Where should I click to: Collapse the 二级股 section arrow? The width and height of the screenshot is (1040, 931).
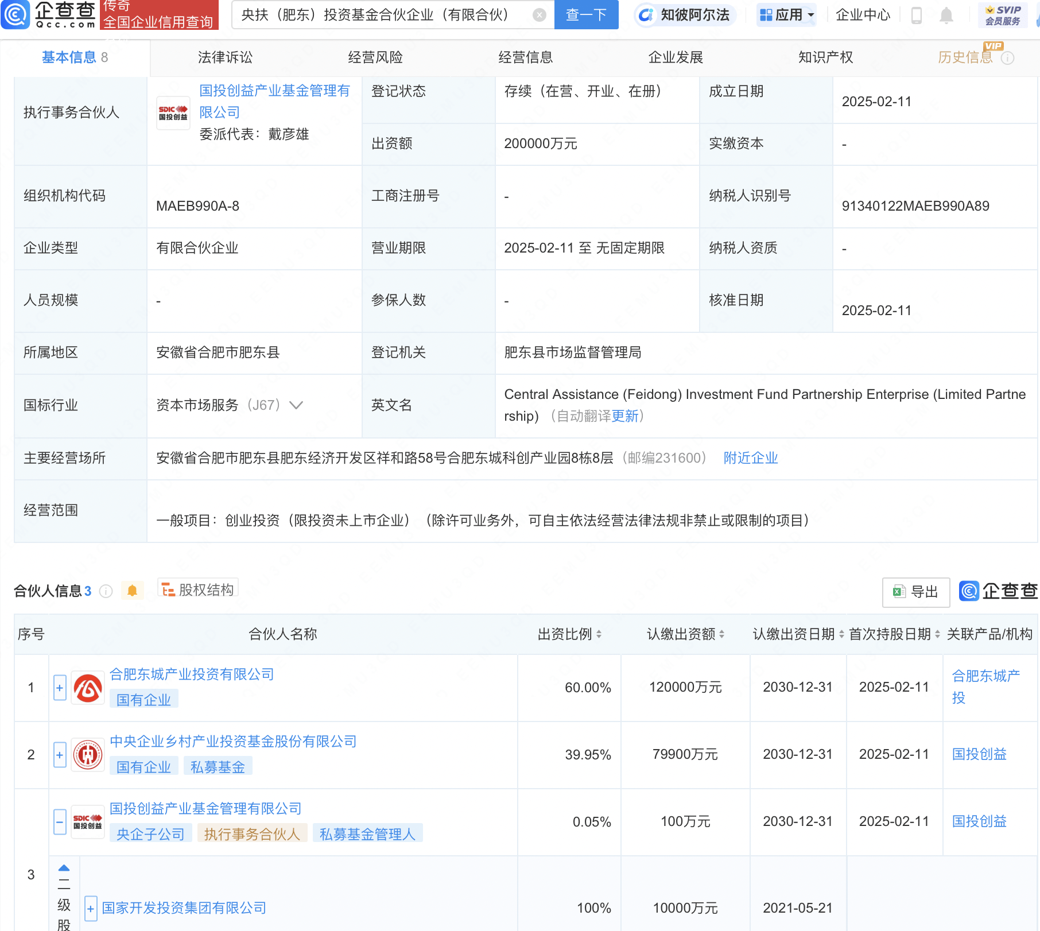pos(64,868)
